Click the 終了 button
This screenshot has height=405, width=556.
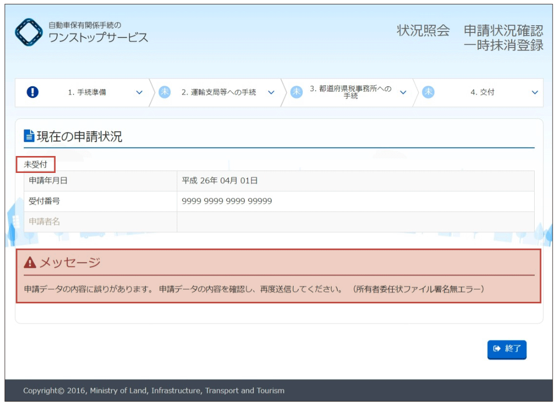click(507, 349)
